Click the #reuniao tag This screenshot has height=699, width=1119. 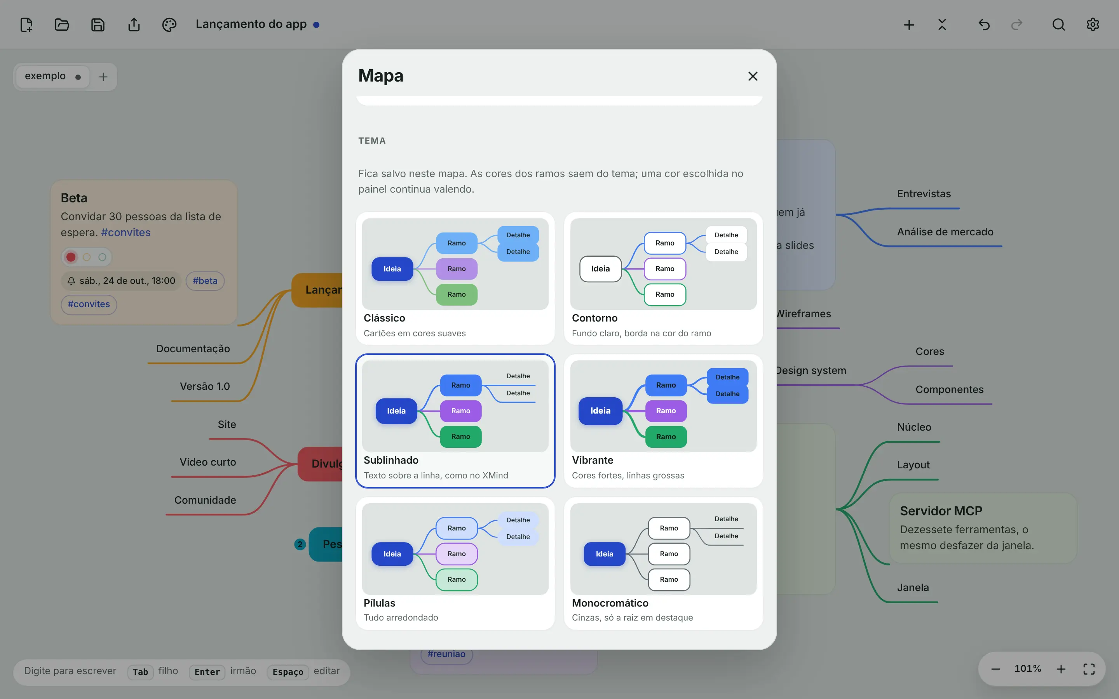point(446,654)
